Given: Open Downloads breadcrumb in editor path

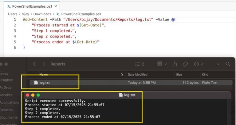Looking at the screenshot, I should pyautogui.click(x=42, y=14).
